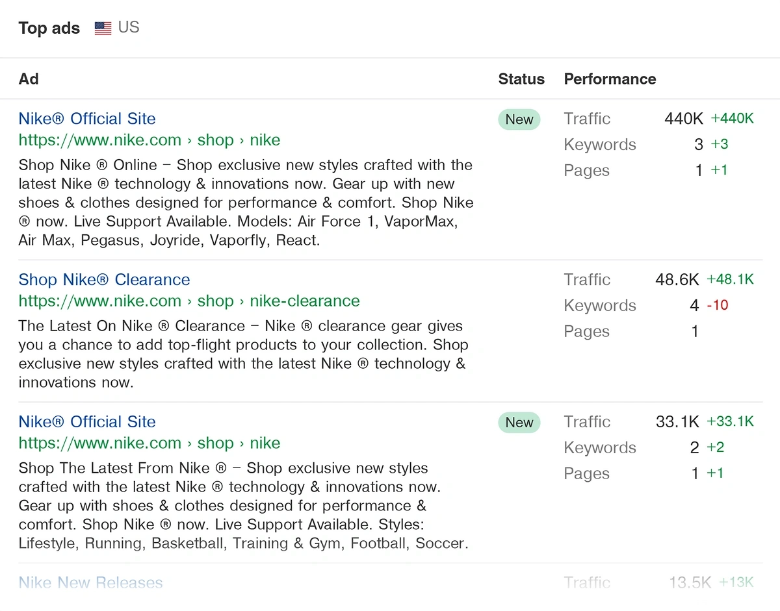Open the nike-clearance URL link
This screenshot has width=780, height=611.
coord(189,301)
